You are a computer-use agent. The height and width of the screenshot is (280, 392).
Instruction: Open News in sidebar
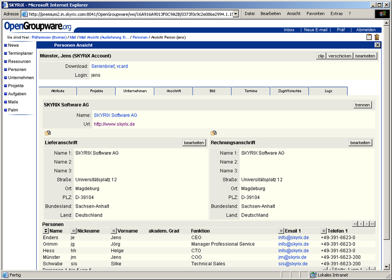[13, 45]
